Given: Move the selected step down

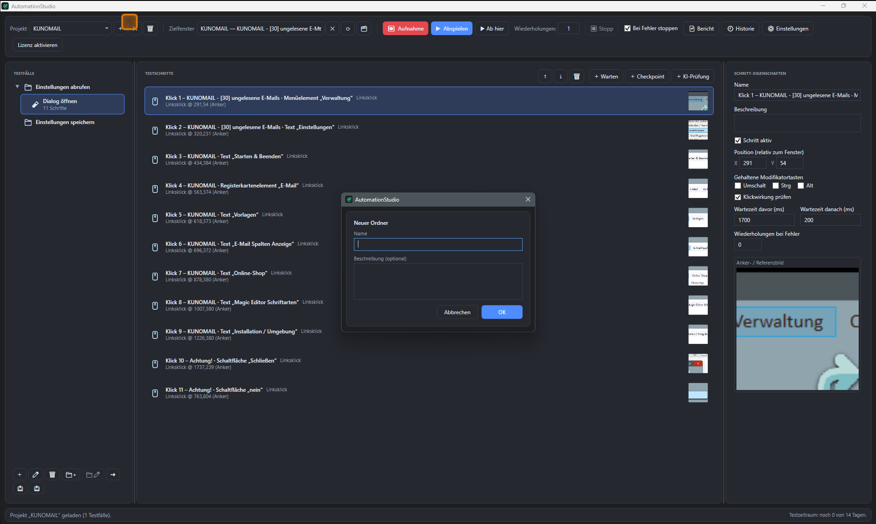Looking at the screenshot, I should pyautogui.click(x=561, y=77).
